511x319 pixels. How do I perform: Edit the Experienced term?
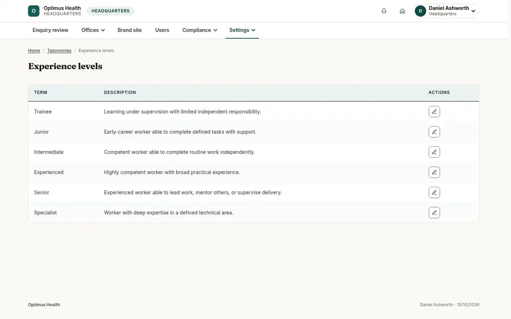pyautogui.click(x=434, y=172)
